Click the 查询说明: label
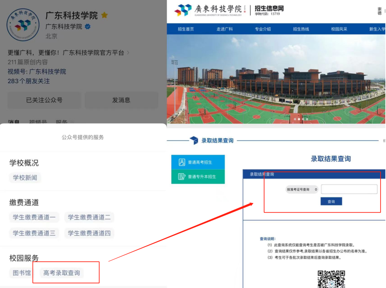Image resolution: width=386 pixels, height=288 pixels. coord(268,239)
